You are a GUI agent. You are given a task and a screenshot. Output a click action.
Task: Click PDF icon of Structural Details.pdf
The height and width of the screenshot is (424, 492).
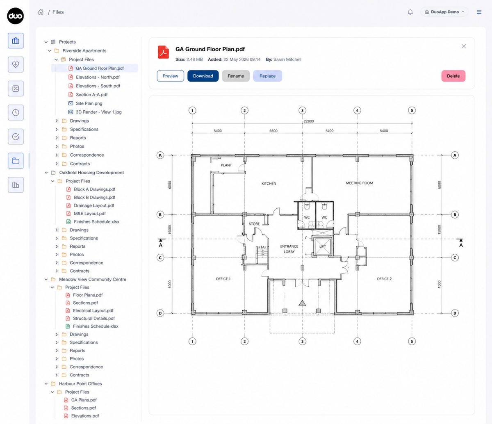[x=68, y=319]
